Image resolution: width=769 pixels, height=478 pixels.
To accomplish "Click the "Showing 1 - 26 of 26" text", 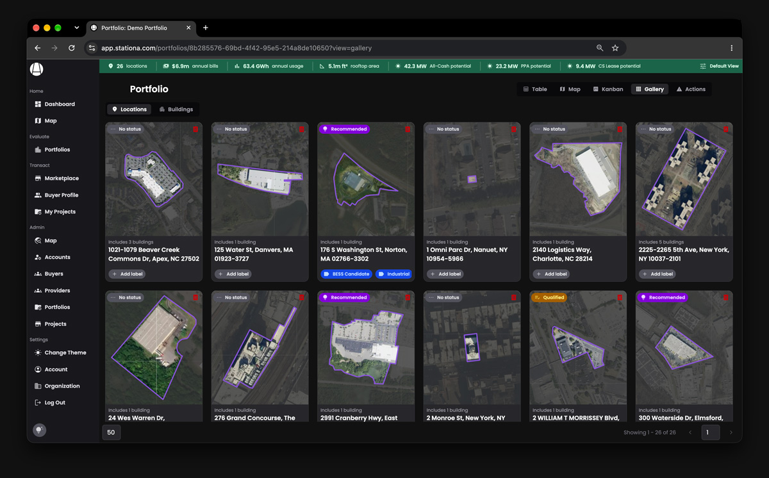I will tap(650, 433).
